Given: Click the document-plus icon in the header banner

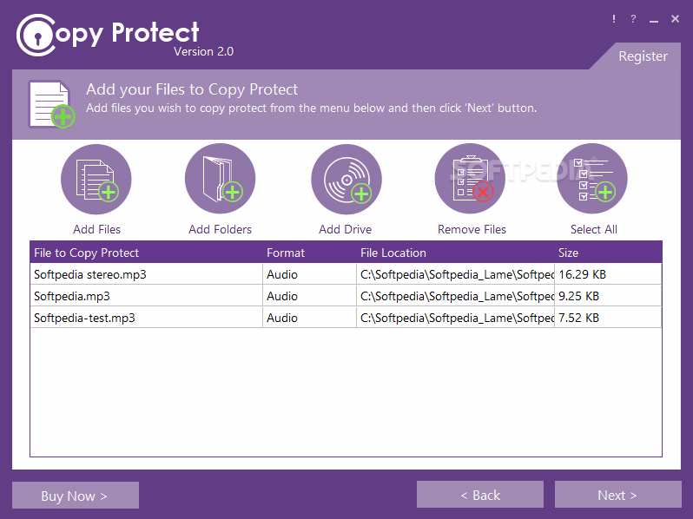Looking at the screenshot, I should [x=51, y=104].
